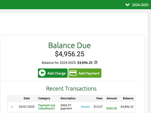Click the Fees column header
151x113 pixels.
(99, 98)
